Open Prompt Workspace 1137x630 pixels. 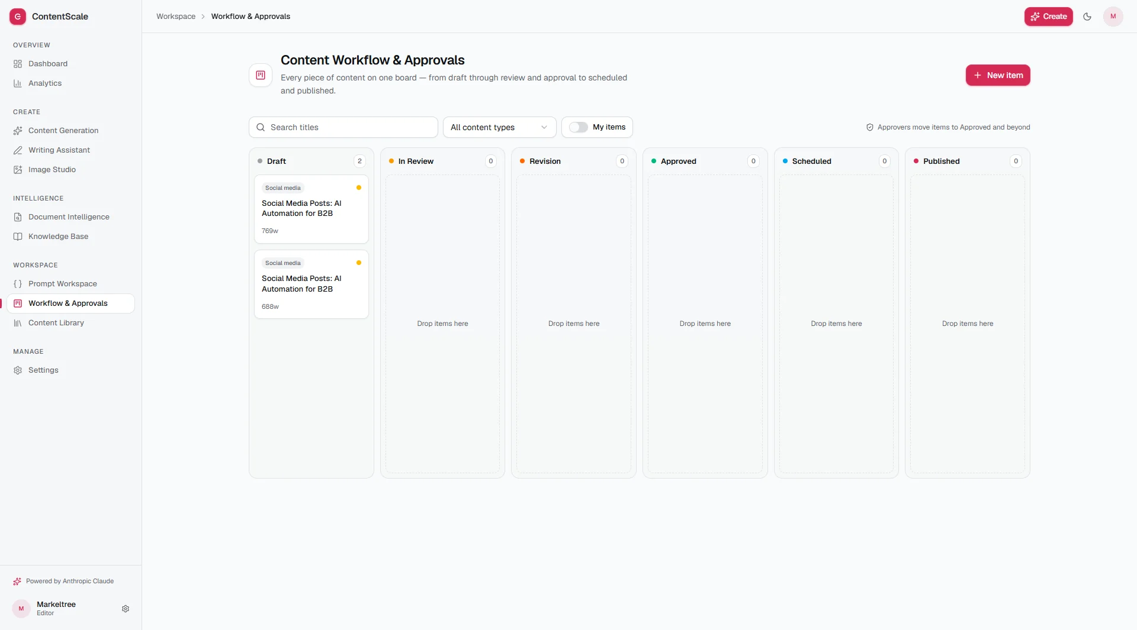tap(70, 284)
